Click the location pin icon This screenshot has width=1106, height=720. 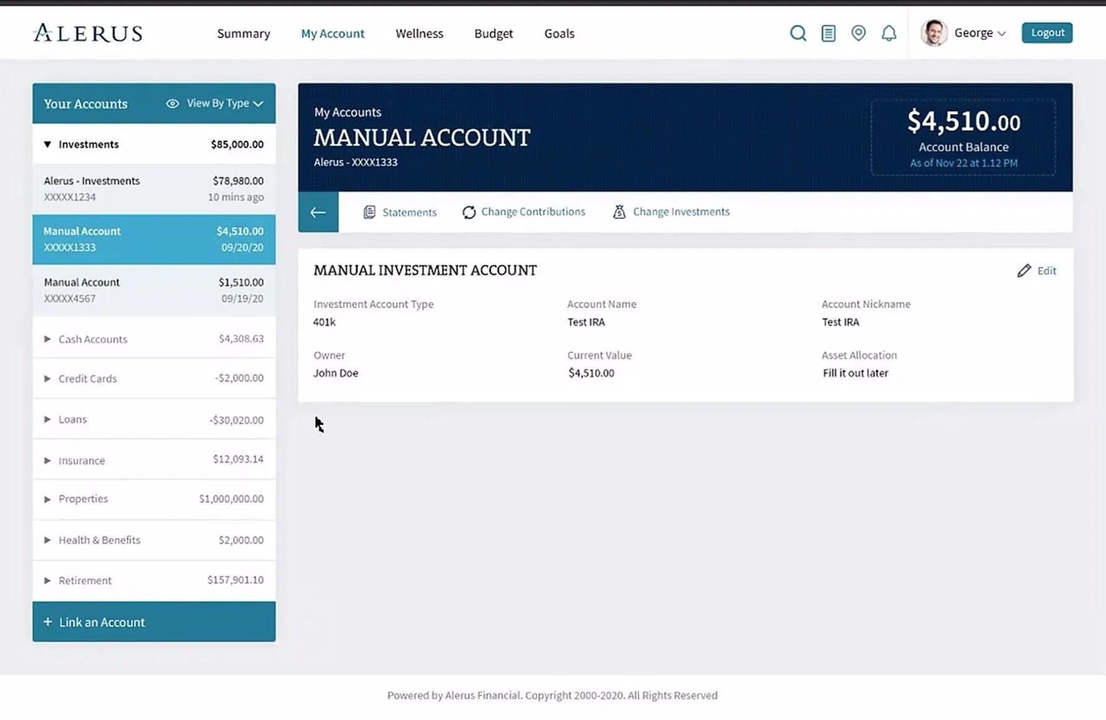858,33
